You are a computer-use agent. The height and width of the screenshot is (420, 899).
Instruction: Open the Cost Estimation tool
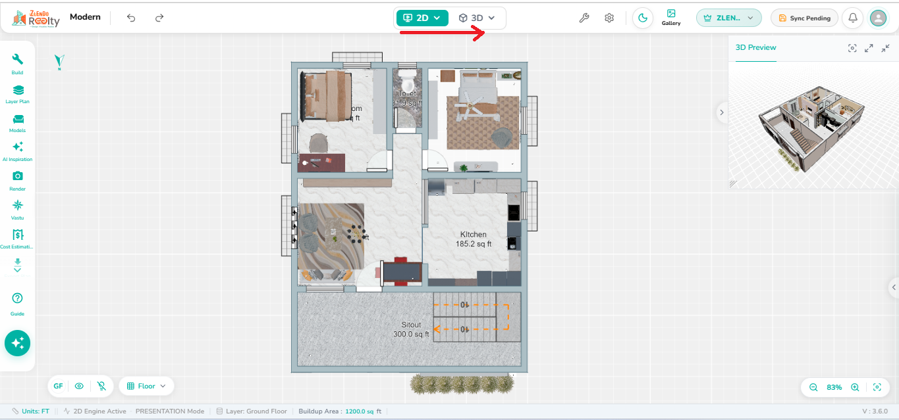coord(17,238)
